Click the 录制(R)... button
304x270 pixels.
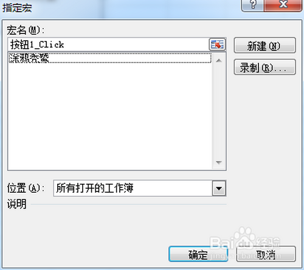[264, 67]
